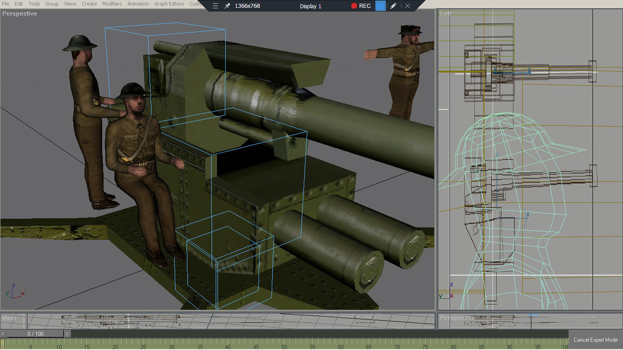Close the recorder bar with X
Screen dimensions: 623x350
click(x=407, y=6)
